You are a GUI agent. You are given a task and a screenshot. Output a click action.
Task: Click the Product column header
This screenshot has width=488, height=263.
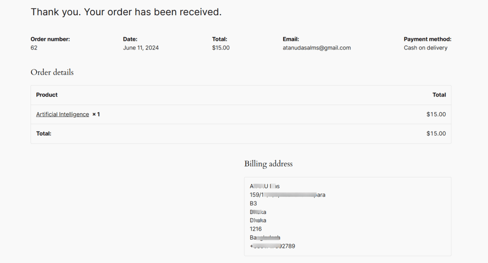coord(47,95)
